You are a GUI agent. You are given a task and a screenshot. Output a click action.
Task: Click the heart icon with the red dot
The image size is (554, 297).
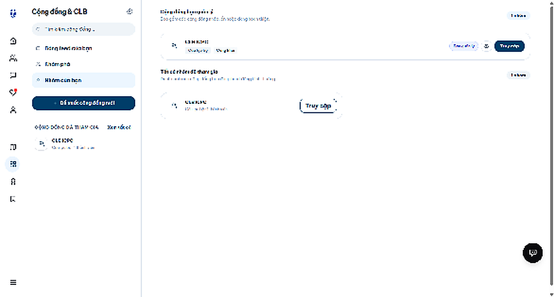(13, 92)
